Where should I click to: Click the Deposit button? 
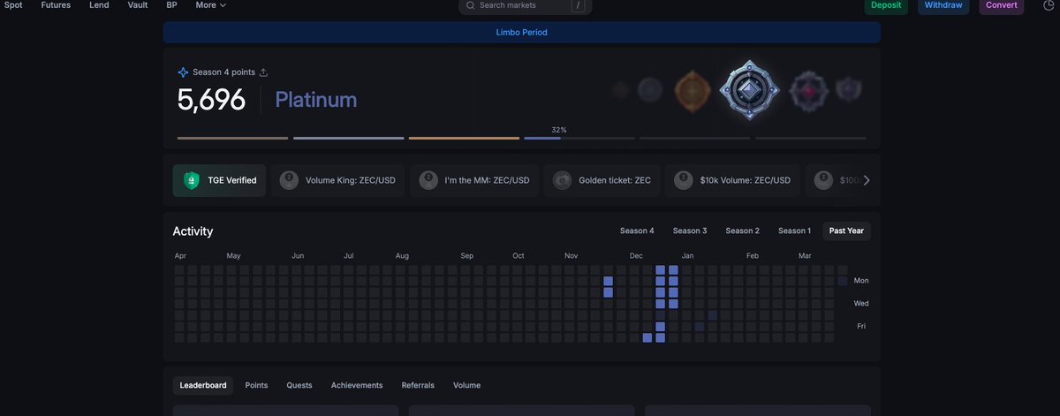(886, 6)
